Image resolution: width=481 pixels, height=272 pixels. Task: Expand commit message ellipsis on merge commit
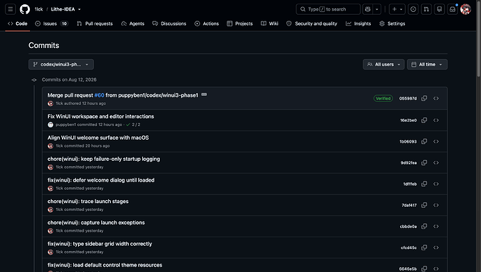pyautogui.click(x=204, y=95)
